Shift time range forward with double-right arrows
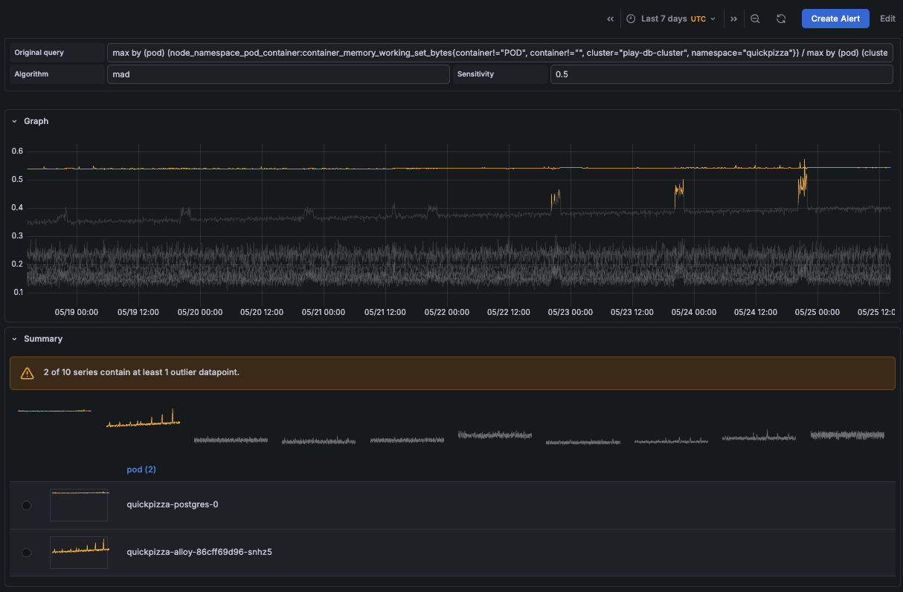The width and height of the screenshot is (903, 592). coord(733,19)
